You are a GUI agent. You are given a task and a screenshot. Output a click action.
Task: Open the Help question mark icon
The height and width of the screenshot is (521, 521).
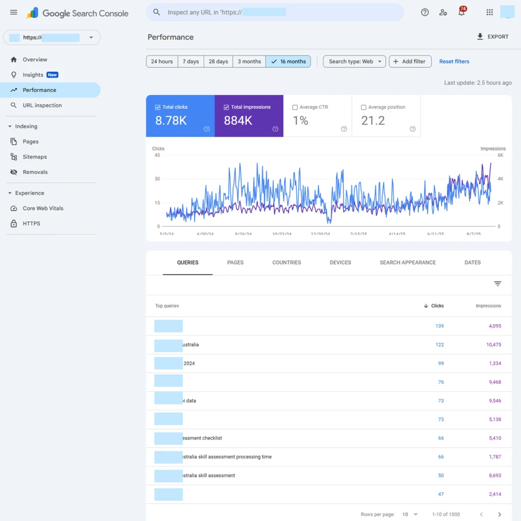pyautogui.click(x=425, y=13)
